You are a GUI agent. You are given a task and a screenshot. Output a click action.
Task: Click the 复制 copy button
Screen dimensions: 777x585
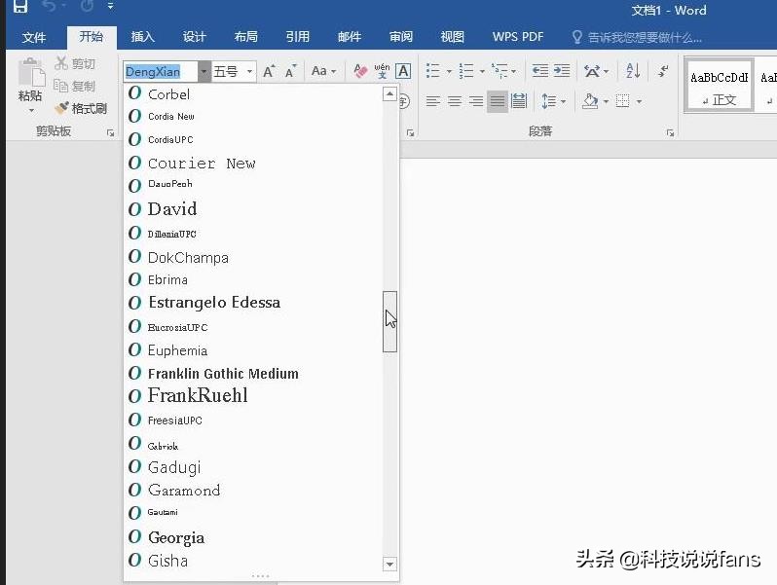click(74, 86)
